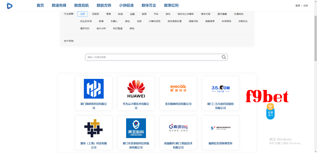Screen dimensions: 317x153
Task: Open 福建信实律师事务所 name text
Action: coord(220,143)
